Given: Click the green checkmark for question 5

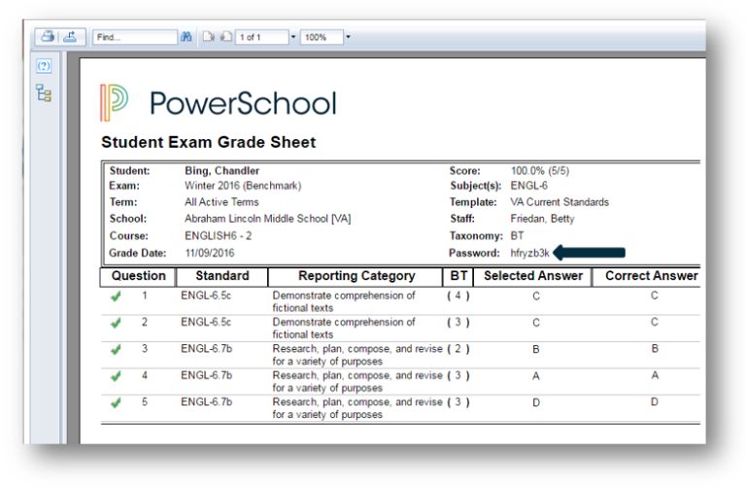Looking at the screenshot, I should tap(116, 402).
